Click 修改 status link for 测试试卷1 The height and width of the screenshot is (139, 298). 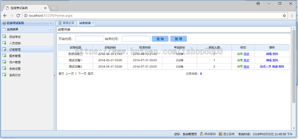(246, 60)
